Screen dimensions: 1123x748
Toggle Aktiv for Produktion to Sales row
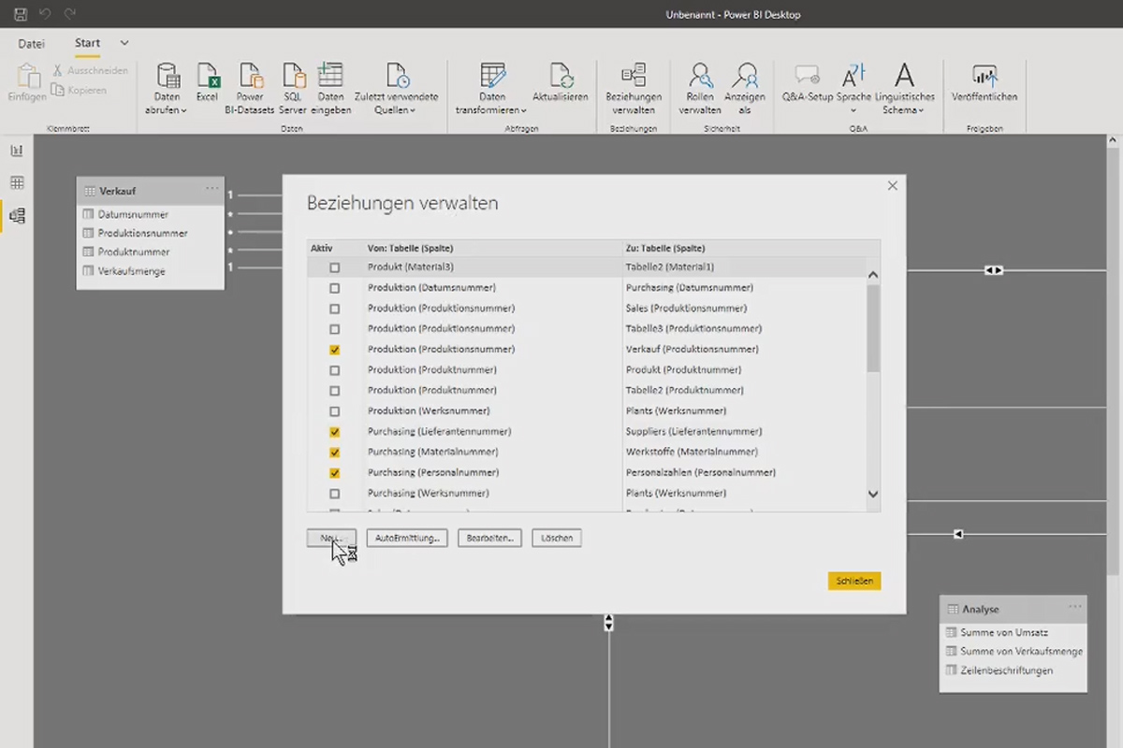(334, 309)
